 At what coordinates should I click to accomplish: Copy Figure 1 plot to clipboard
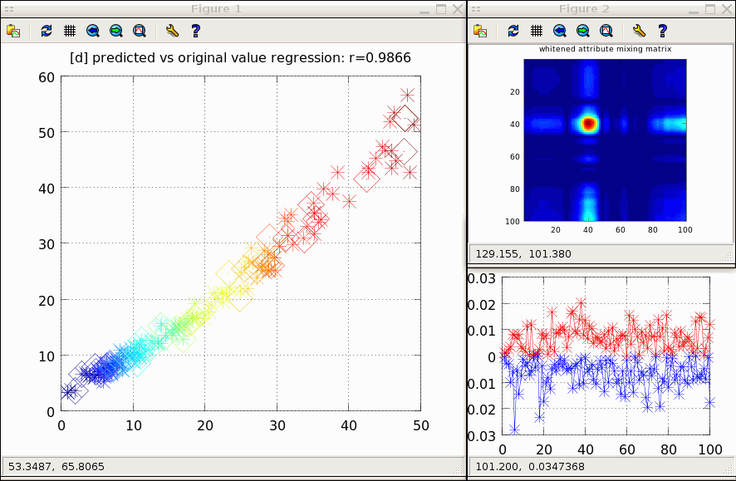[13, 31]
